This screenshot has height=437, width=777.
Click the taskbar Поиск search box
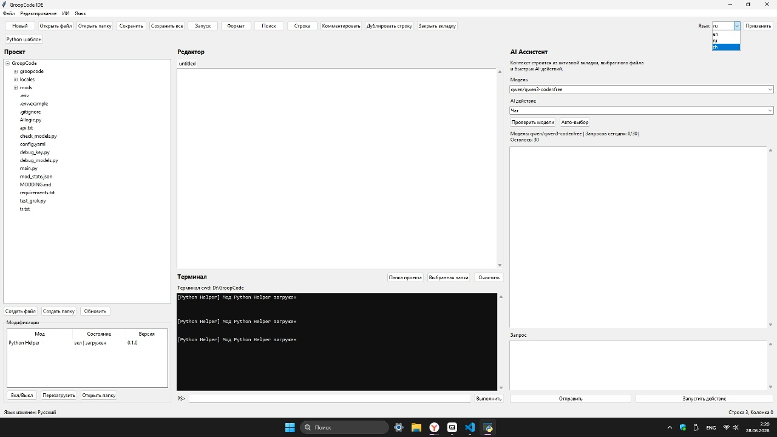point(344,427)
